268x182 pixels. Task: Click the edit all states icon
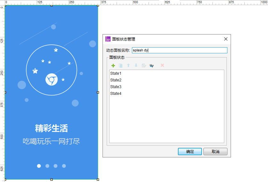pyautogui.click(x=152, y=66)
